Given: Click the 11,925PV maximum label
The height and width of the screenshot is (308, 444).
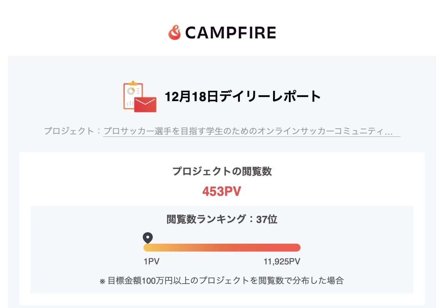Looking at the screenshot, I should [282, 262].
